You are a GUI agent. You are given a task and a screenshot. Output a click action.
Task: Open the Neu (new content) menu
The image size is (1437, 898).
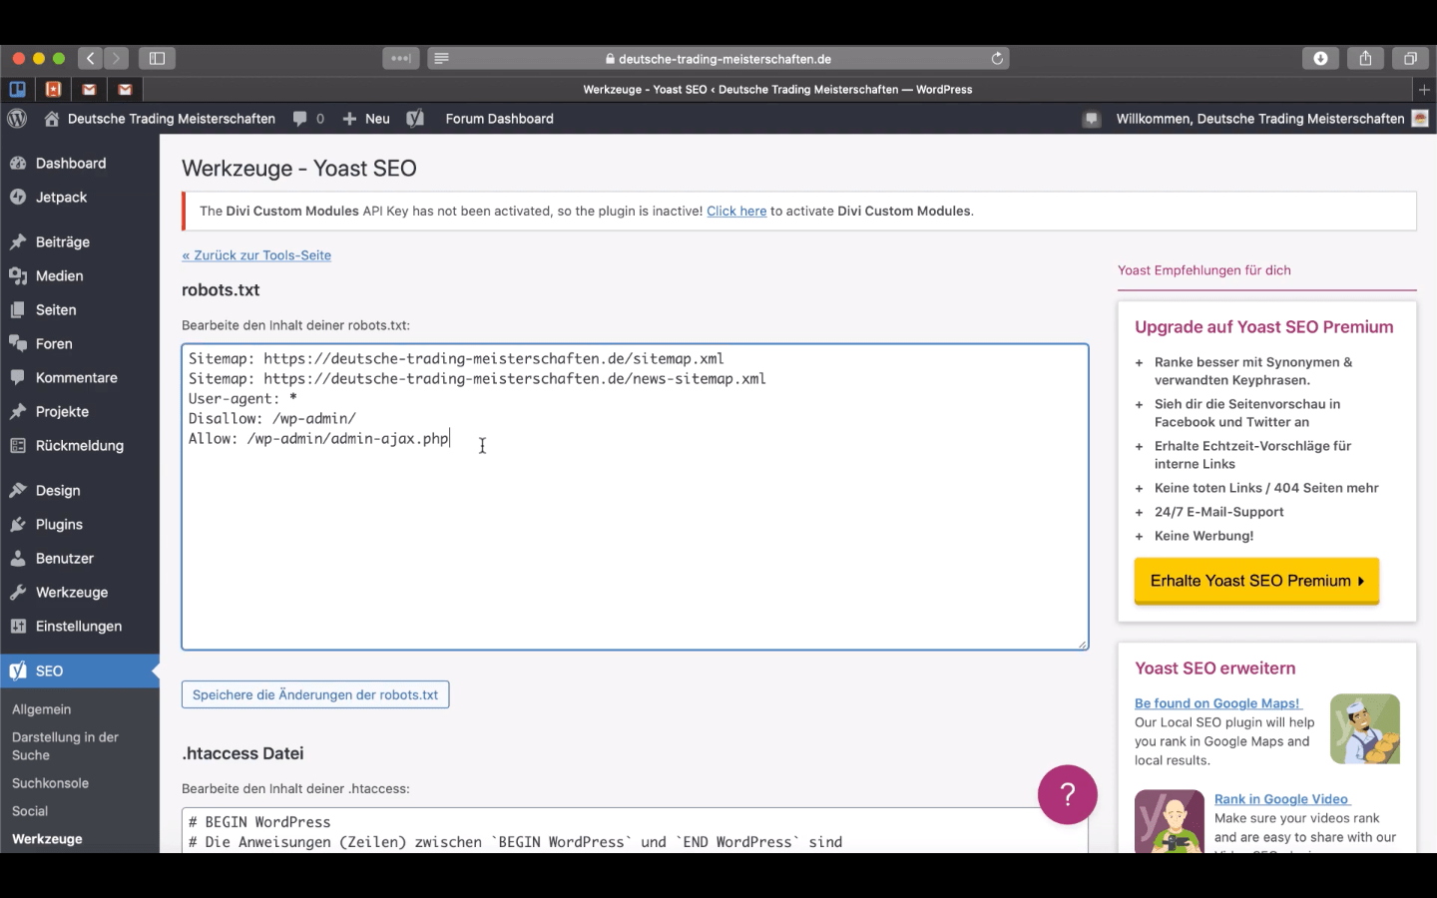pos(366,118)
